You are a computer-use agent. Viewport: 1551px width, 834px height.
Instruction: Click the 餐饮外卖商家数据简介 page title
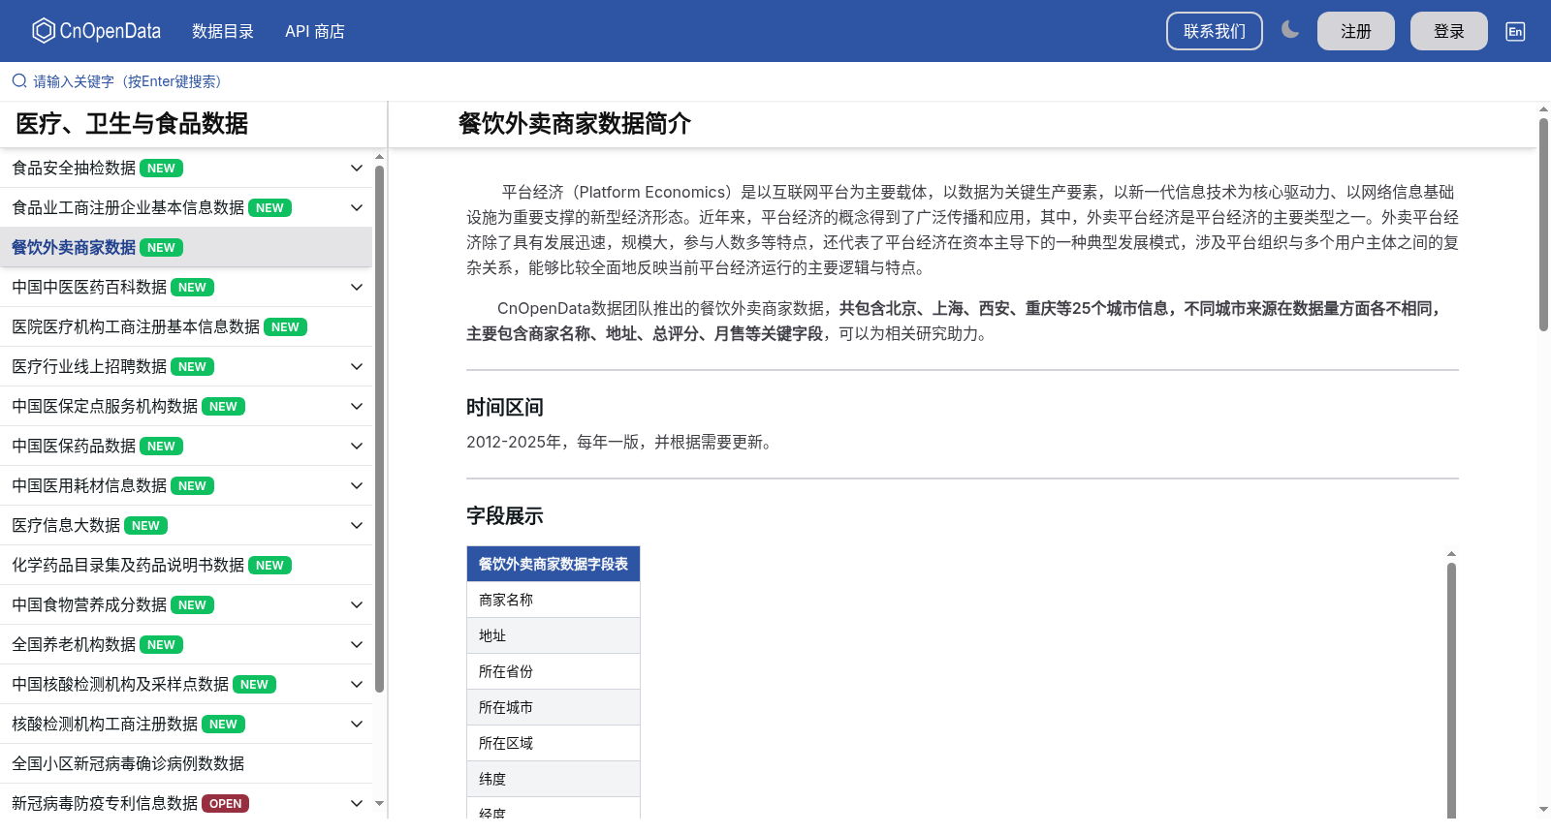point(575,124)
